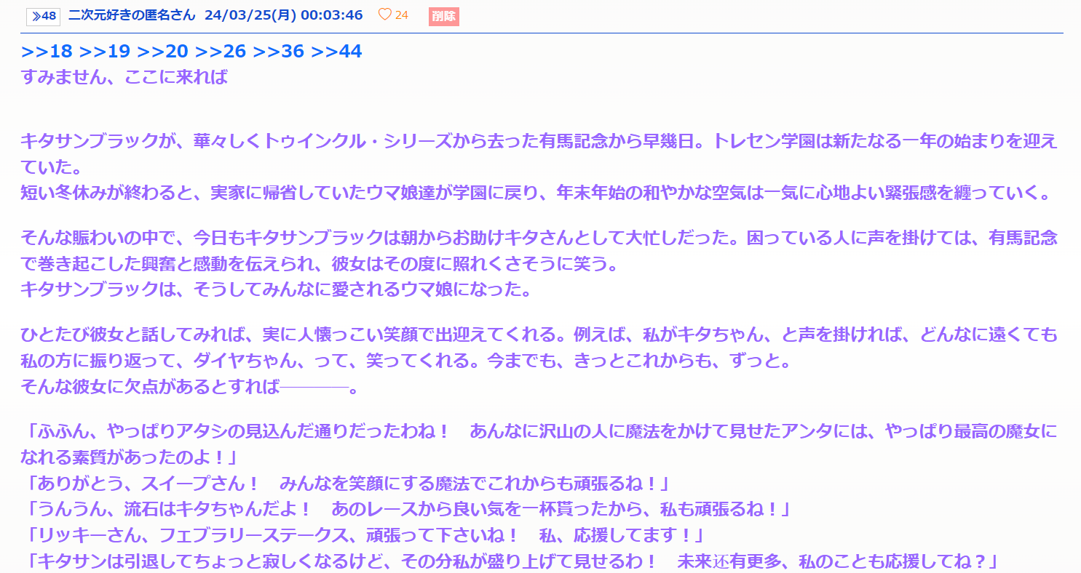Click the like count 24
Viewport: 1081px width, 573px height.
pyautogui.click(x=402, y=15)
